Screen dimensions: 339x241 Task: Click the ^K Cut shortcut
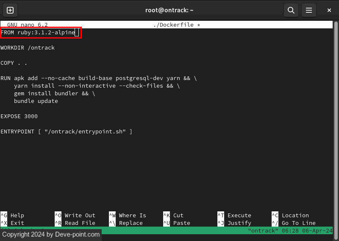(x=173, y=215)
